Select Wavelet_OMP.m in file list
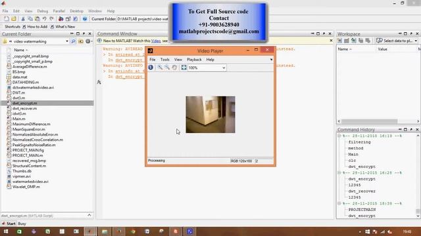This screenshot has width=421, height=236. click(26, 187)
